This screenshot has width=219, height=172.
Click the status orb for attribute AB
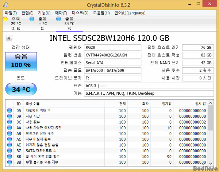(x=9, y=134)
